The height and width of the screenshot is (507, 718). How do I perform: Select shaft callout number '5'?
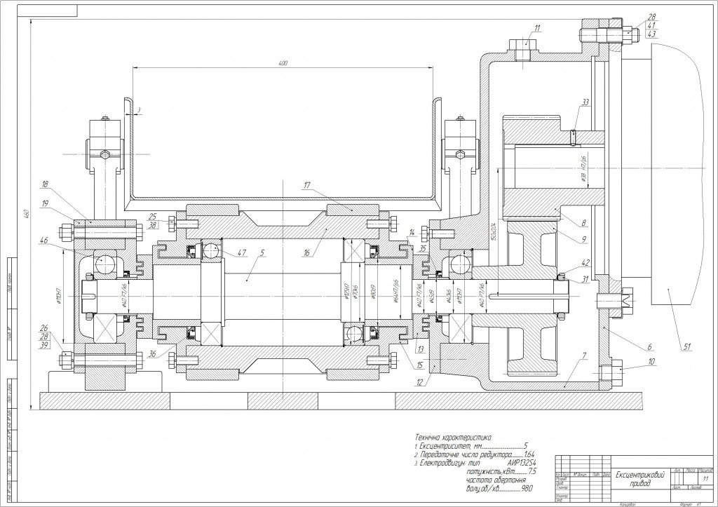click(x=262, y=252)
